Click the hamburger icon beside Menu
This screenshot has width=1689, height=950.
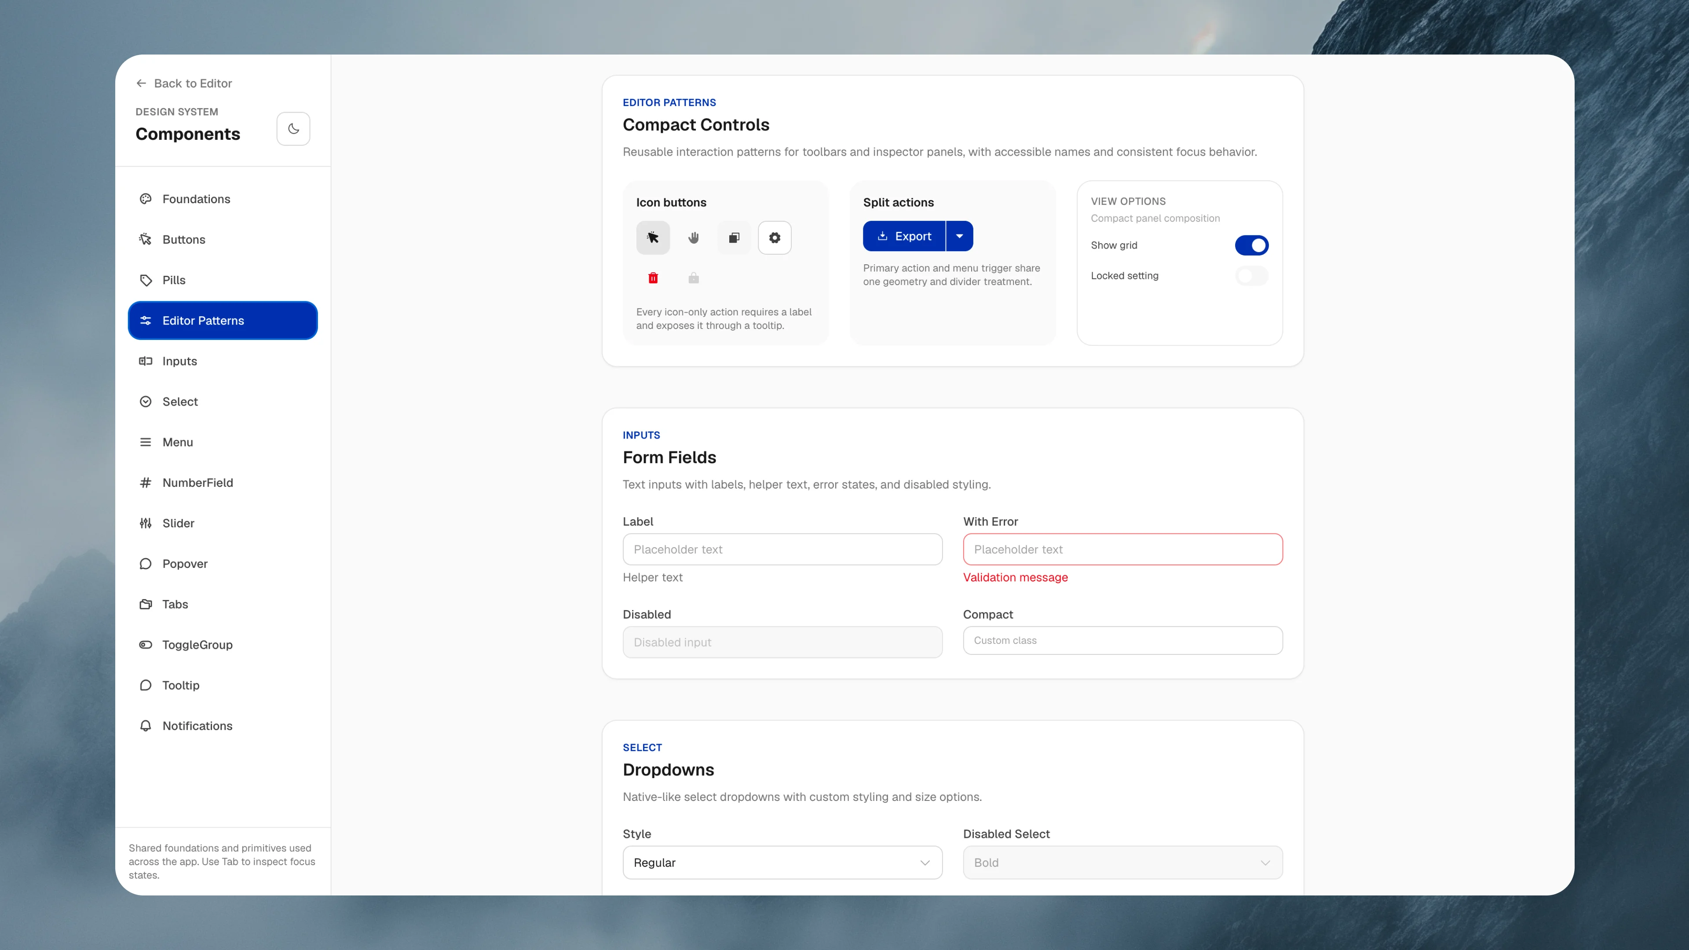(x=146, y=442)
